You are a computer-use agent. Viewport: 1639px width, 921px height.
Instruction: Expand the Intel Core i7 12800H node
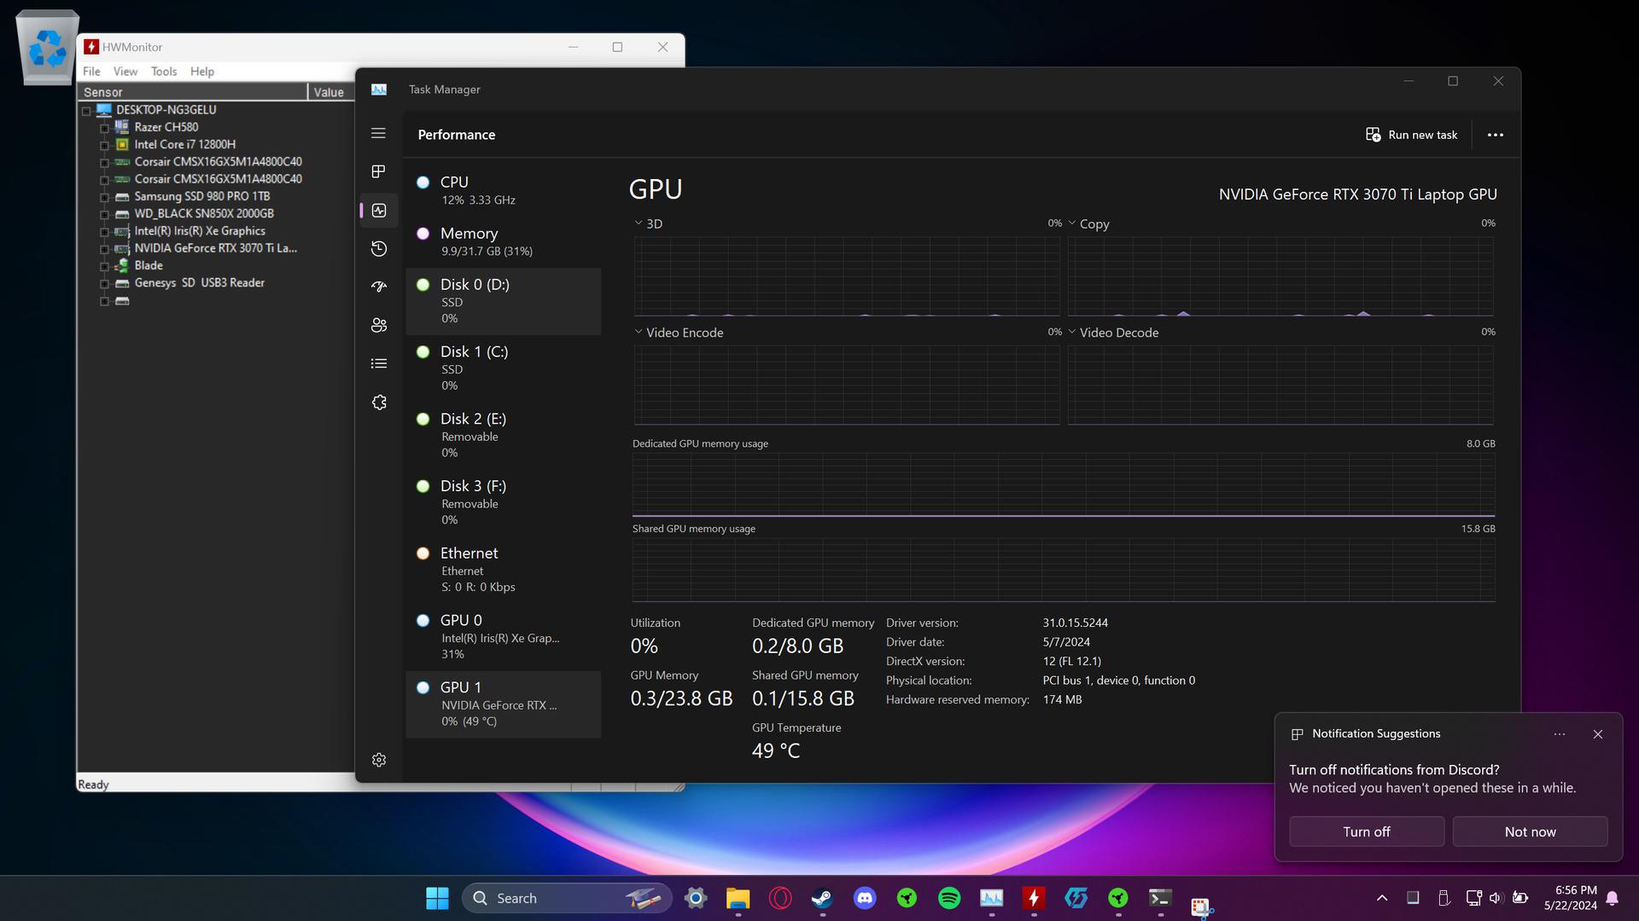104,145
